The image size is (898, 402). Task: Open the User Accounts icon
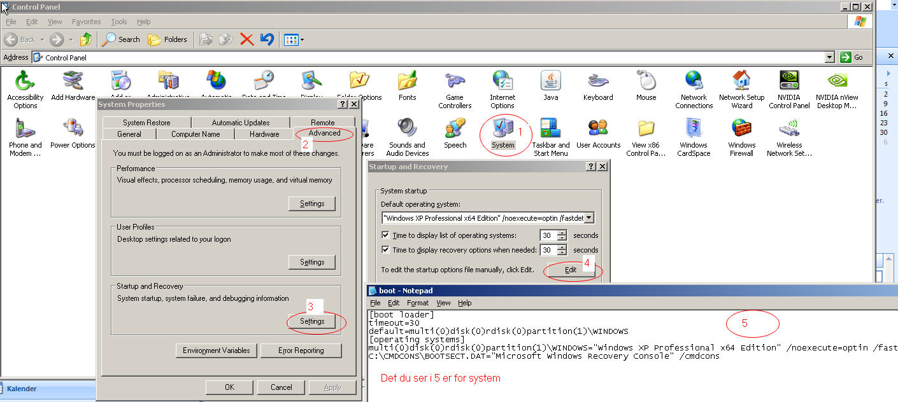[x=598, y=134]
